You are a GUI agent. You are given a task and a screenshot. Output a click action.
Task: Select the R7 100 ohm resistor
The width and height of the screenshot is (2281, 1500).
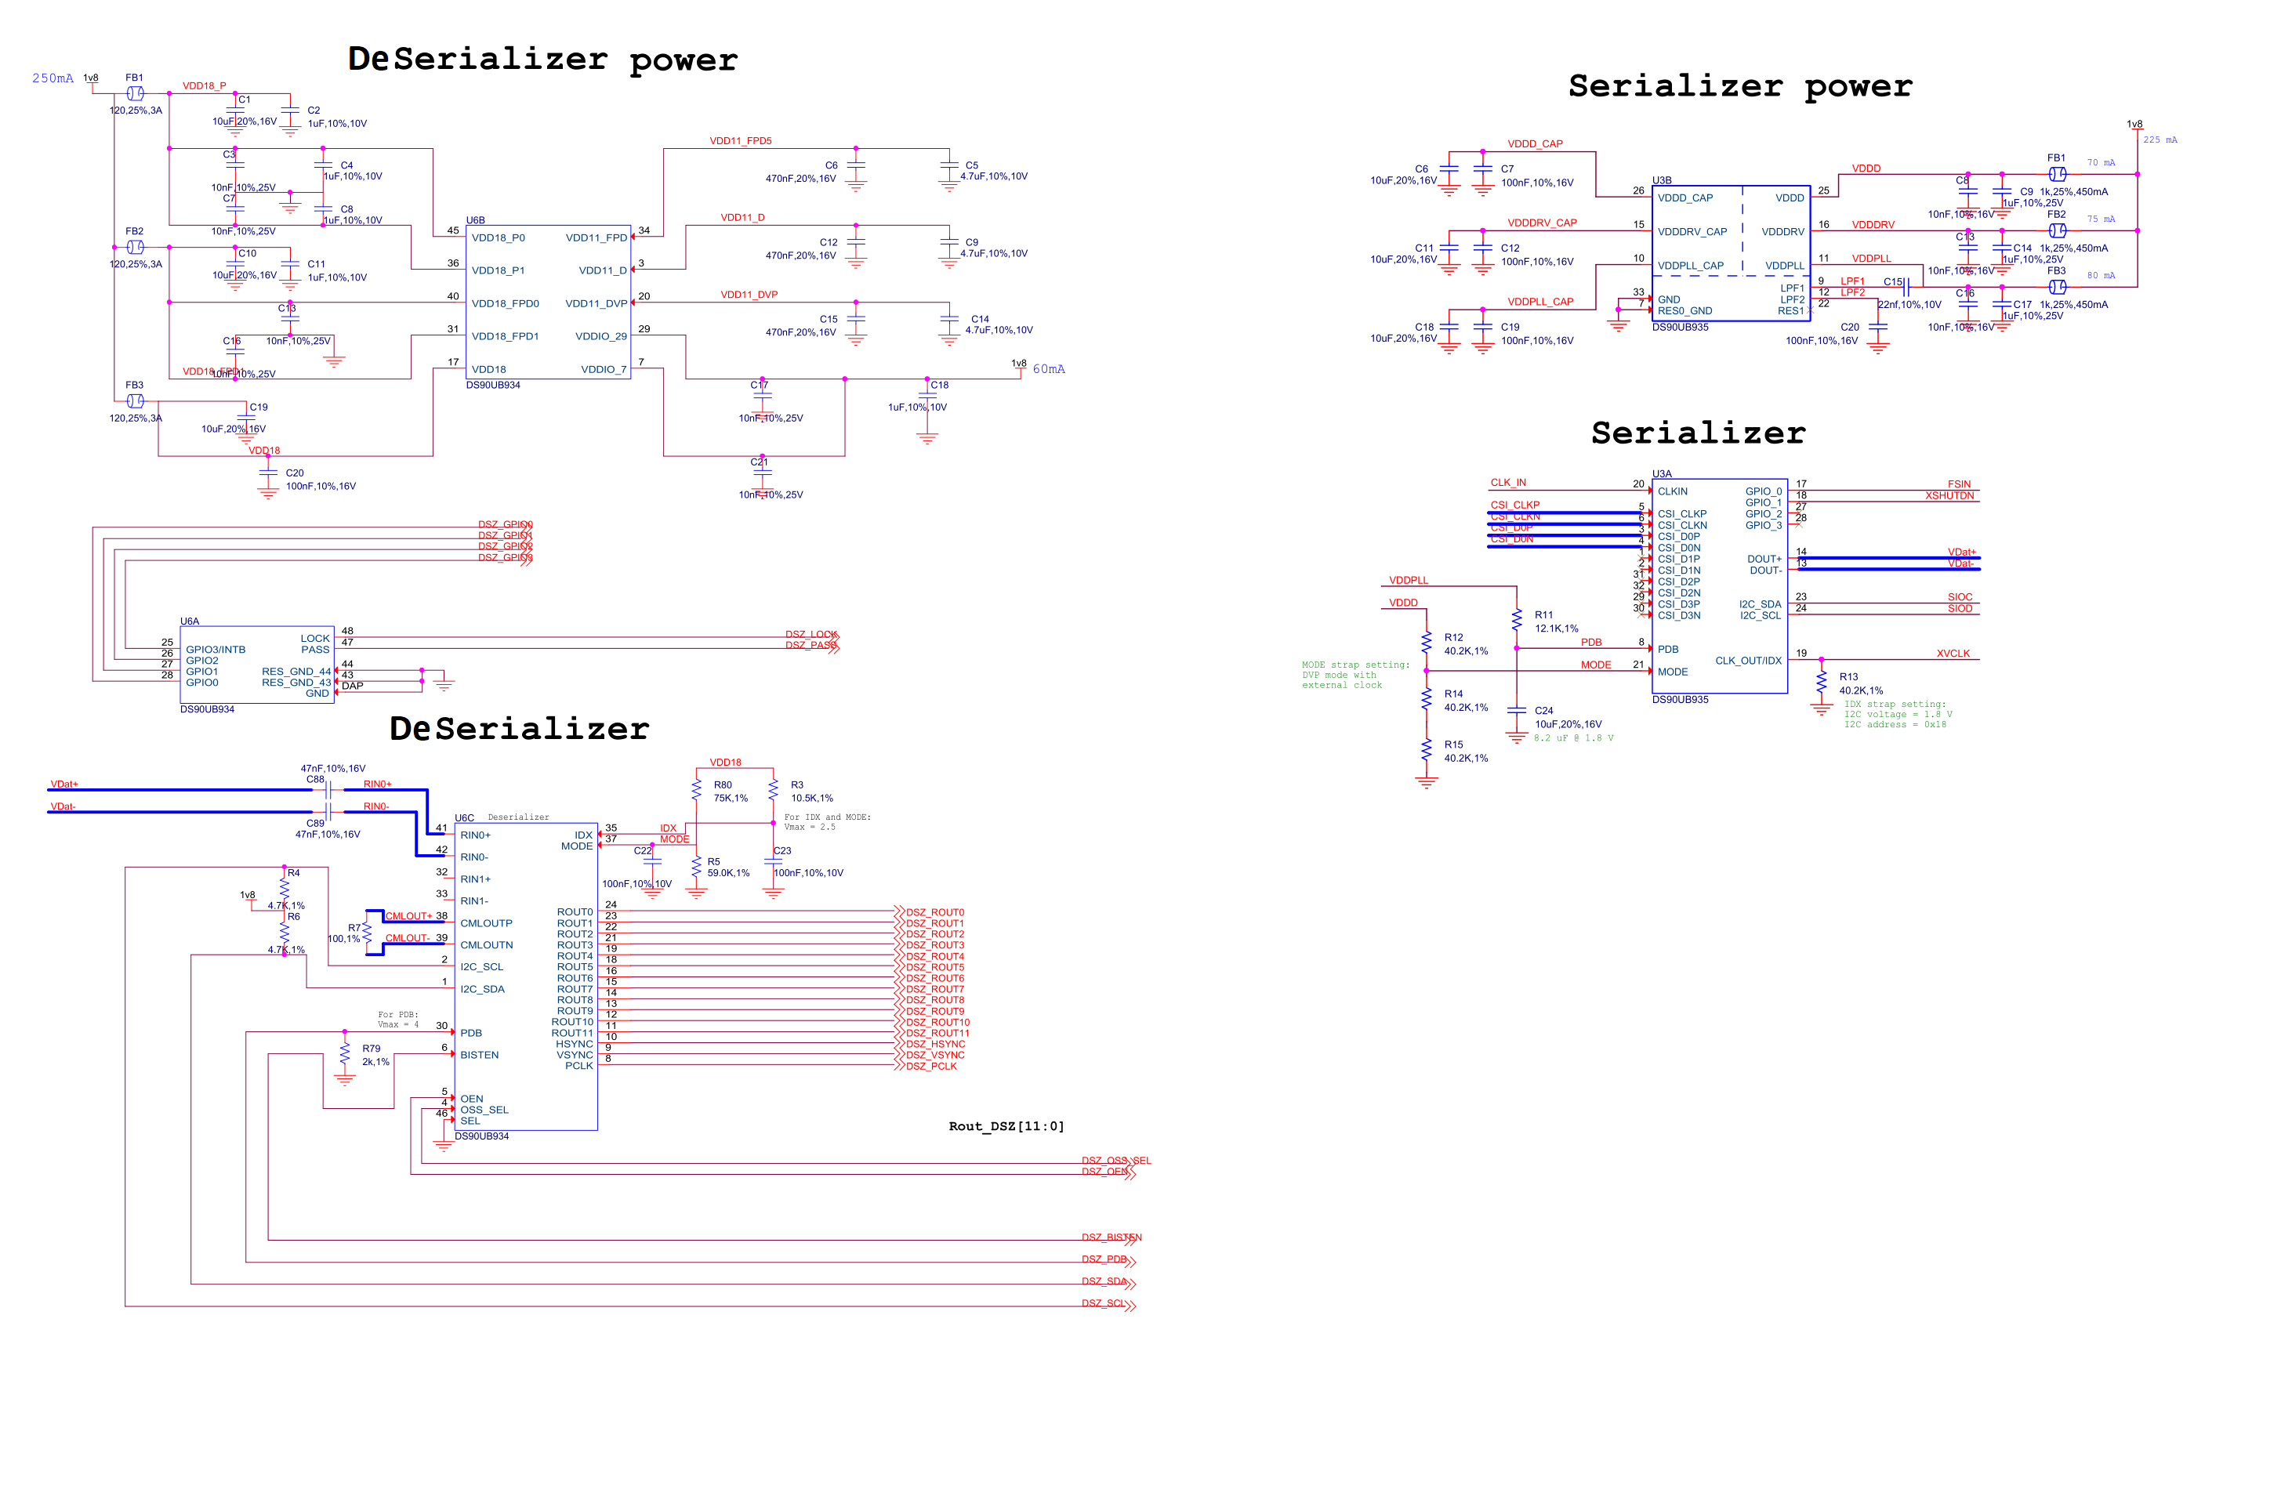367,933
